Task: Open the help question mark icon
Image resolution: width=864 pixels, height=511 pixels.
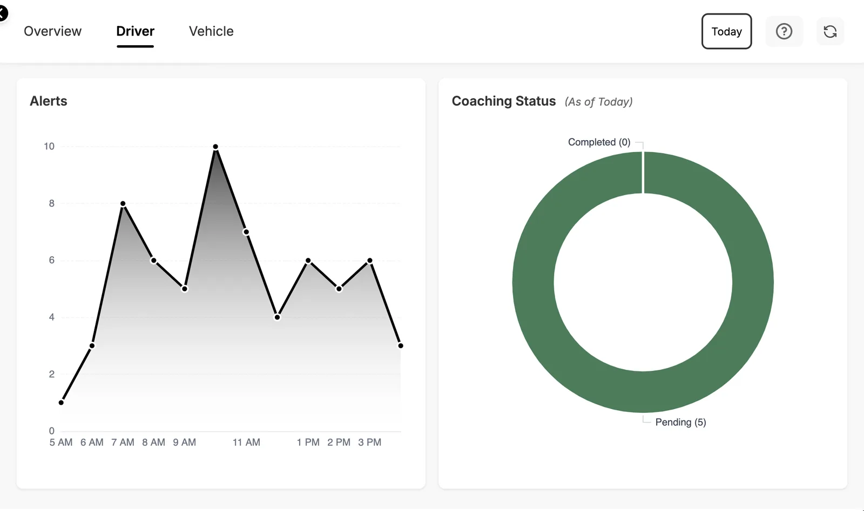Action: coord(784,31)
